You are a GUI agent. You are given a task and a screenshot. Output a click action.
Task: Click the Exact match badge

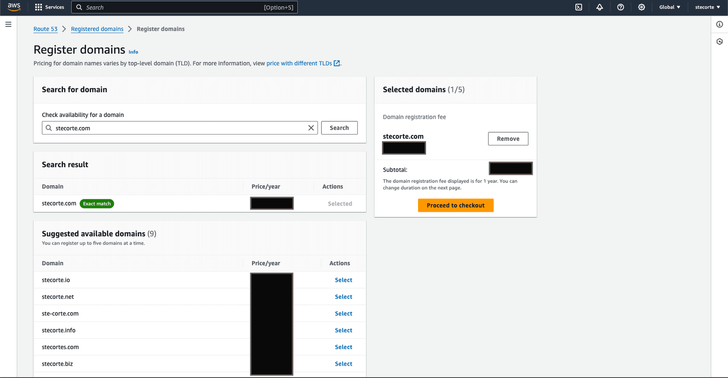tap(97, 204)
